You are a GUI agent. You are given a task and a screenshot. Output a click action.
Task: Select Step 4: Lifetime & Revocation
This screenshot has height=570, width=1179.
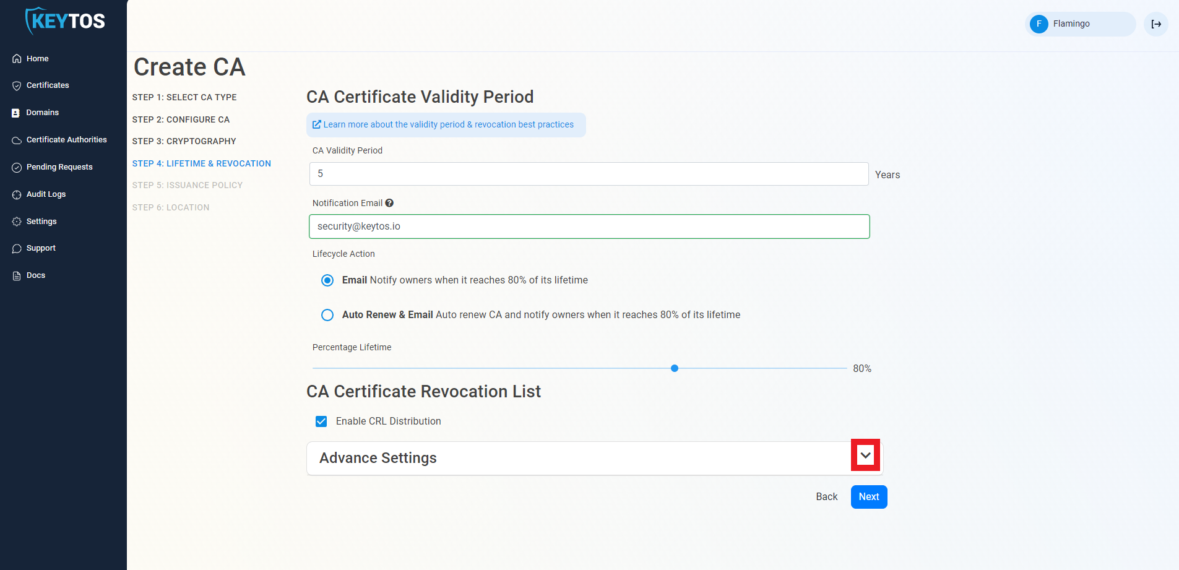[201, 163]
